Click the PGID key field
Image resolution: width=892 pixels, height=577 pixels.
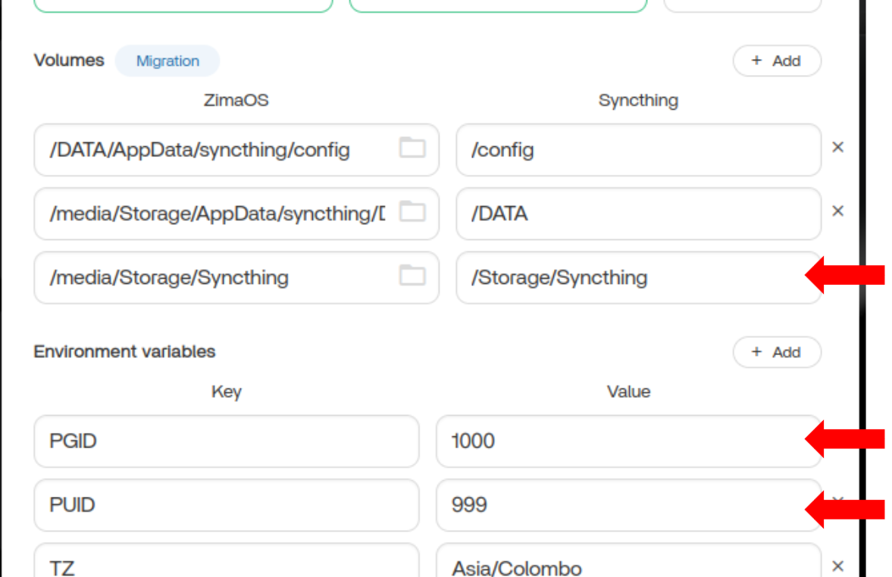click(x=226, y=441)
